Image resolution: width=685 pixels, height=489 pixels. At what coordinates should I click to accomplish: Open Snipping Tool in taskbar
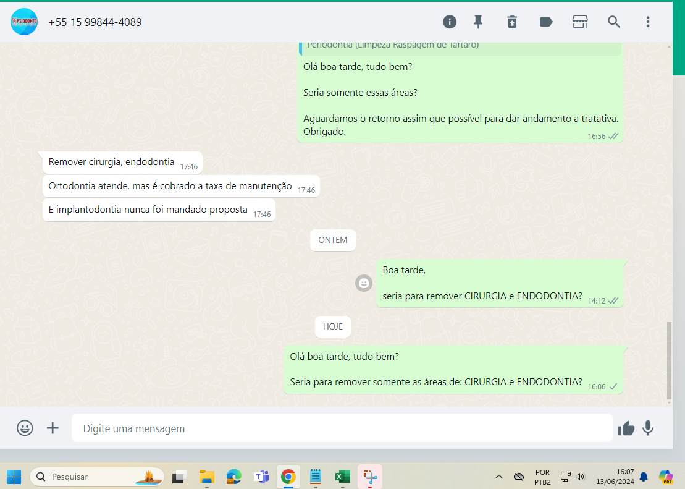point(370,477)
